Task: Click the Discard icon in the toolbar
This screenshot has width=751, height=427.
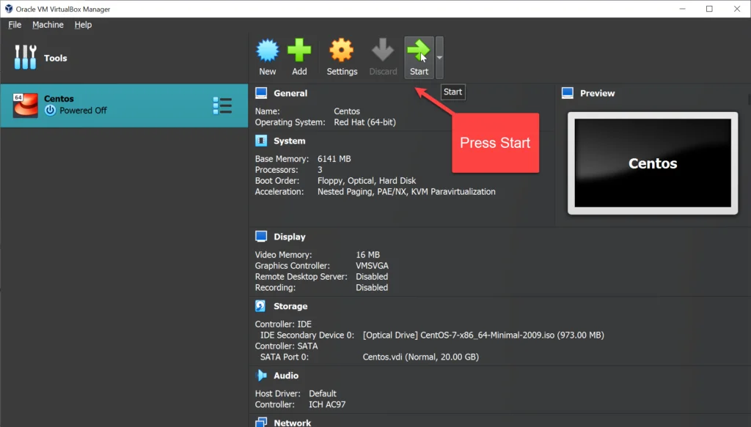Action: click(382, 51)
